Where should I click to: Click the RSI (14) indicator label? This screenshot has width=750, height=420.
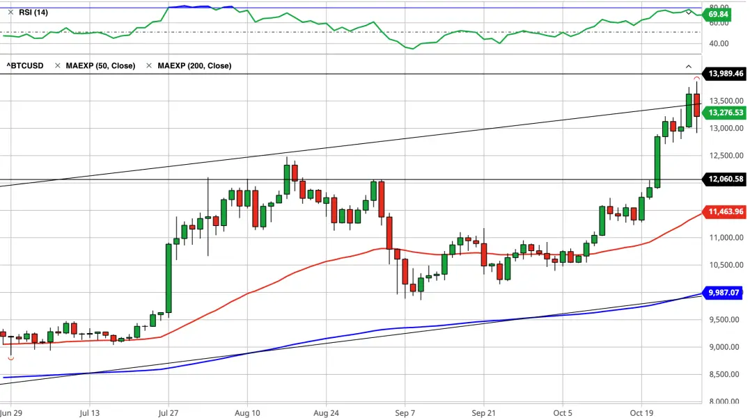coord(33,13)
